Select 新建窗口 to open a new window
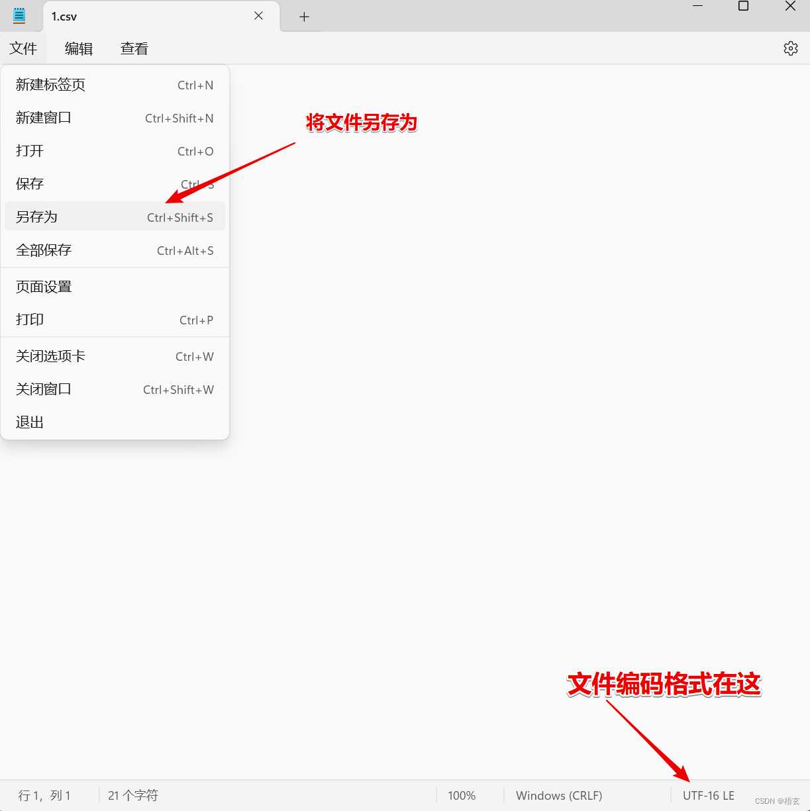 (43, 118)
